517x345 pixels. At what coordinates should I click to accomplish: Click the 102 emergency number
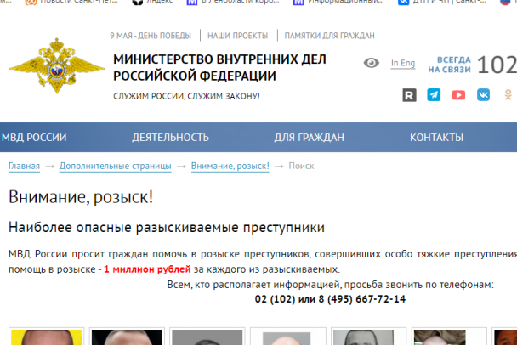[x=497, y=65]
